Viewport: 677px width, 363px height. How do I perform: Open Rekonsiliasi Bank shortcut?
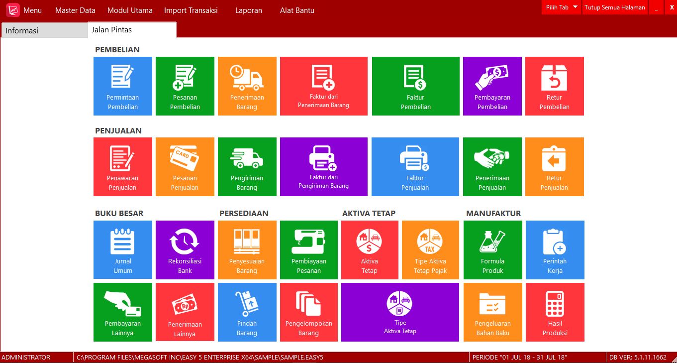185,250
